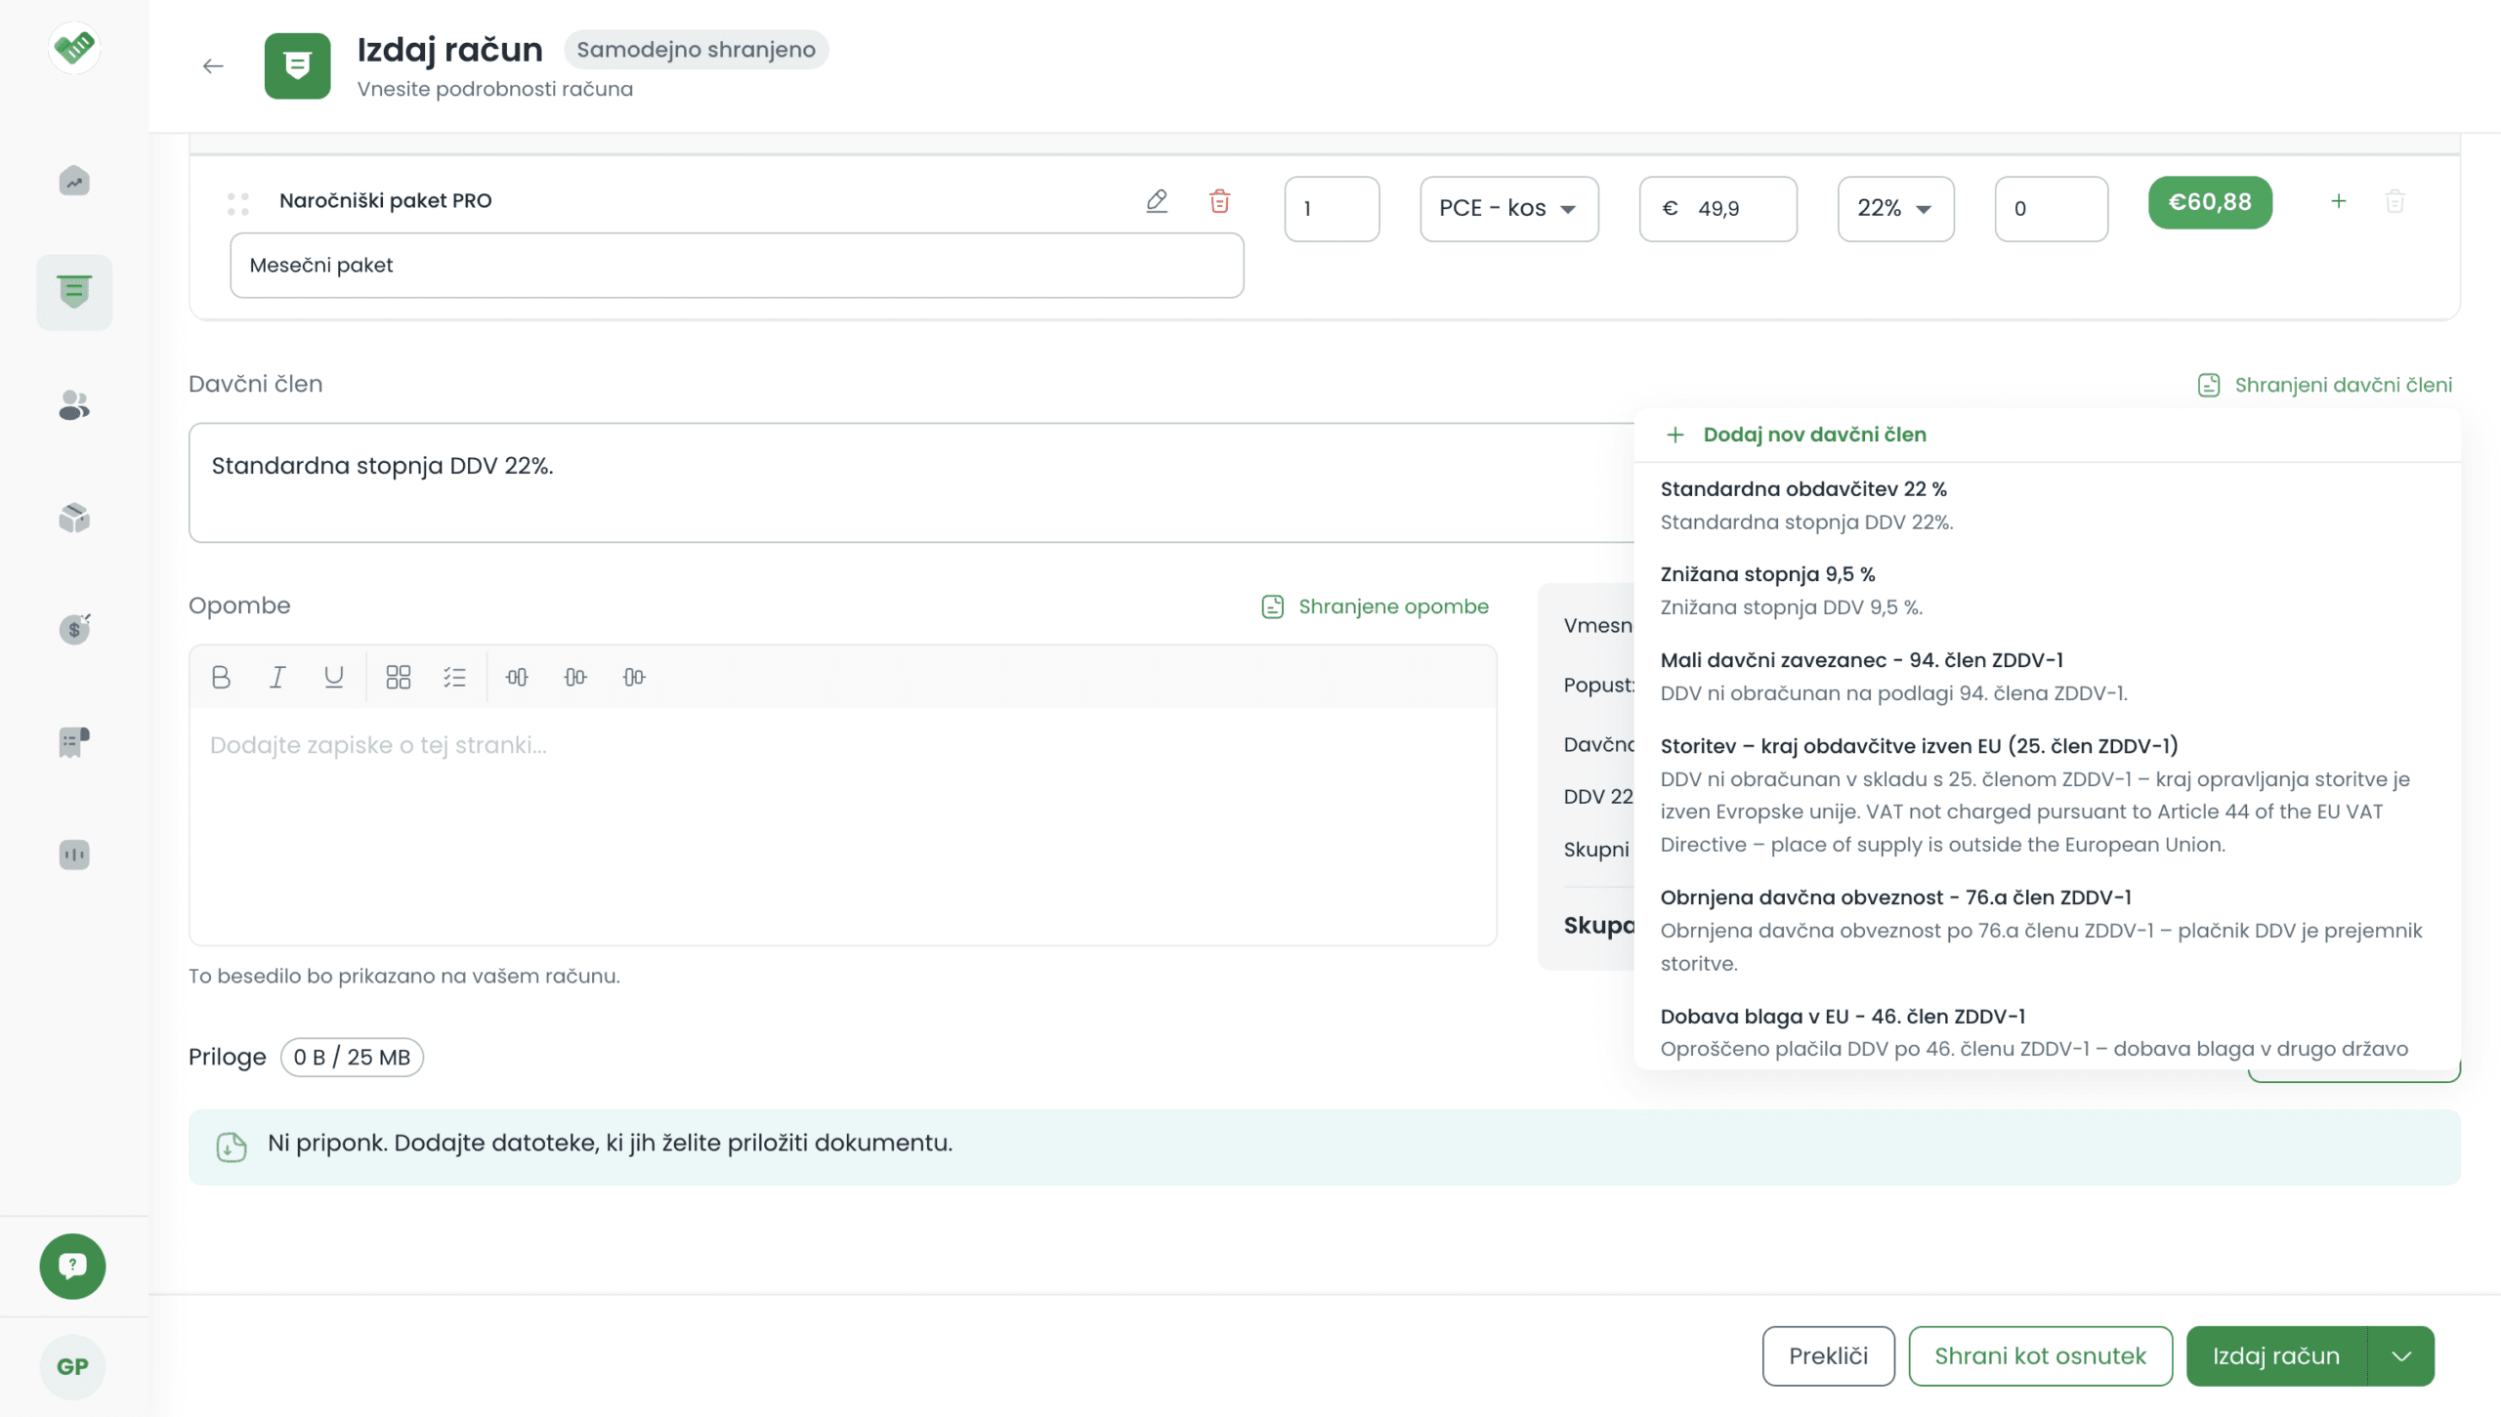Add a new line with the green plus icon
Image resolution: width=2501 pixels, height=1417 pixels.
point(2338,201)
